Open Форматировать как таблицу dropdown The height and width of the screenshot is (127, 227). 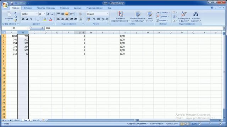(138, 17)
